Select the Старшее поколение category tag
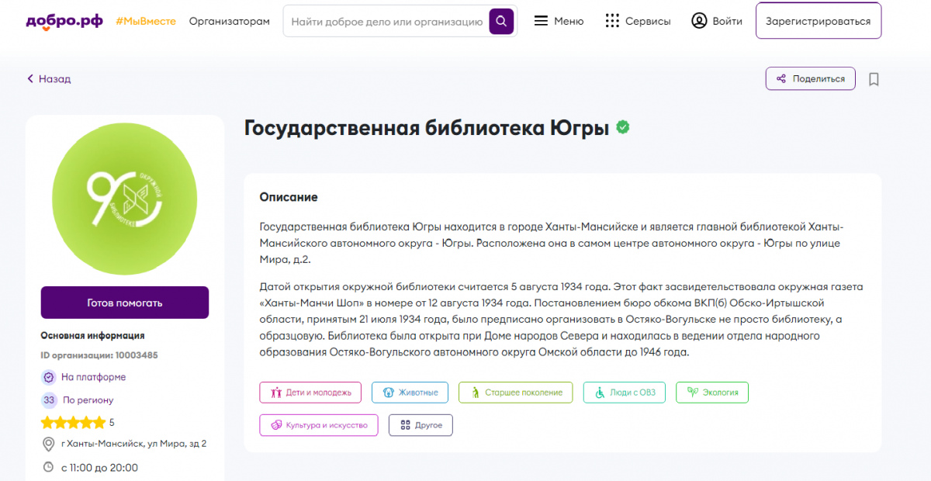This screenshot has height=481, width=931. point(516,393)
